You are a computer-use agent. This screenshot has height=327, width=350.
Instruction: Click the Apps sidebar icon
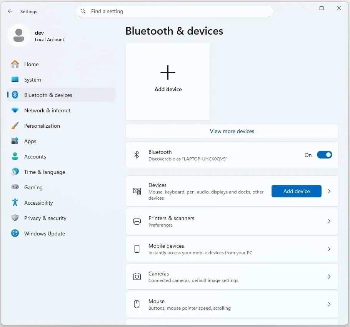(x=15, y=141)
